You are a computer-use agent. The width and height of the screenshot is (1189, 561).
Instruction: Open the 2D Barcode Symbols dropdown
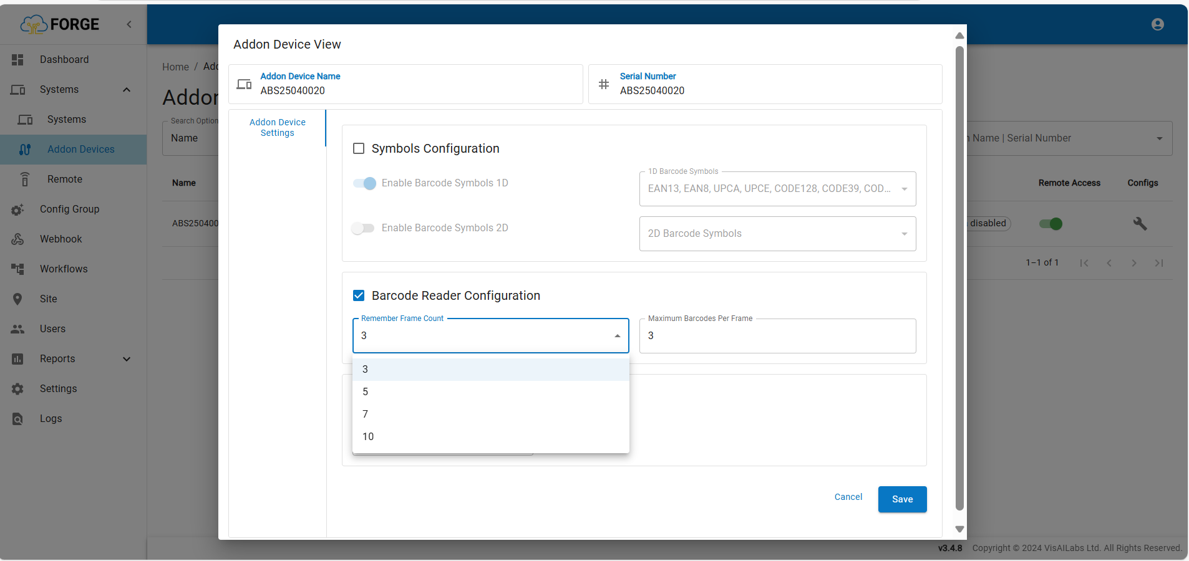(777, 234)
